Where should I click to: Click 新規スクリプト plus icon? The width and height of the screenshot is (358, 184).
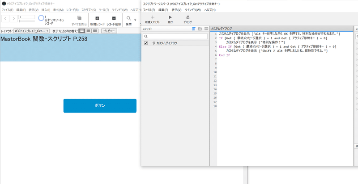tap(153, 17)
